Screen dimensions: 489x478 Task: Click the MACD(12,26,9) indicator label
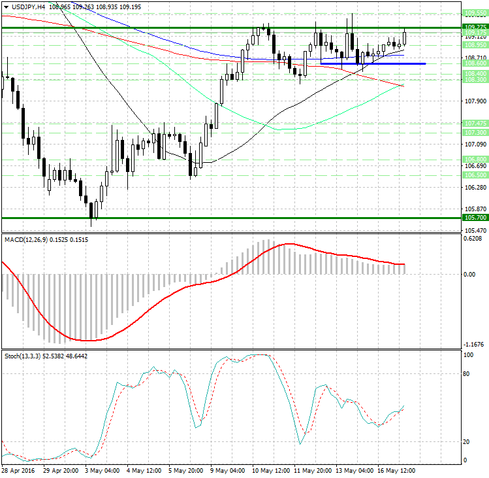click(x=26, y=240)
